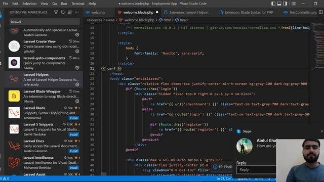Toggle panel layout icon in title bar
This screenshot has width=324, height=182.
[x=279, y=4]
